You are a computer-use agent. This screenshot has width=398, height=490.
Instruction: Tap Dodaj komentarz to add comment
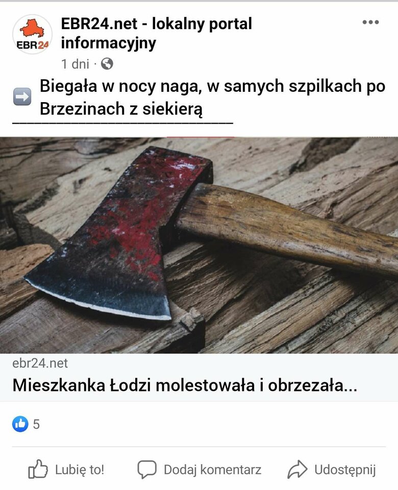pyautogui.click(x=212, y=470)
